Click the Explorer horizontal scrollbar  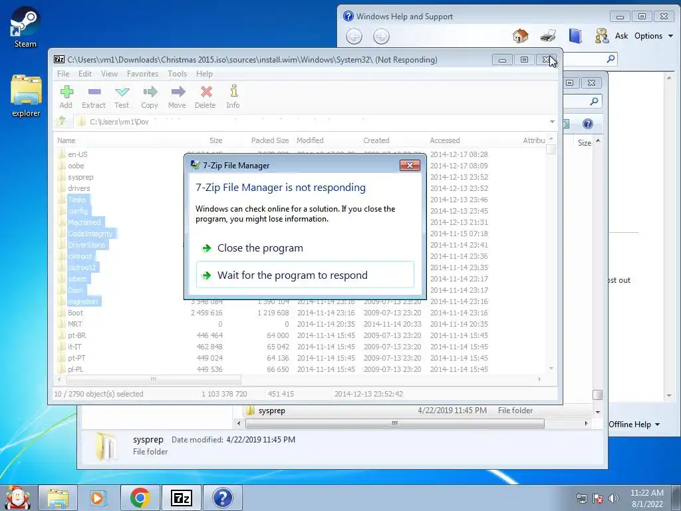coord(394,423)
